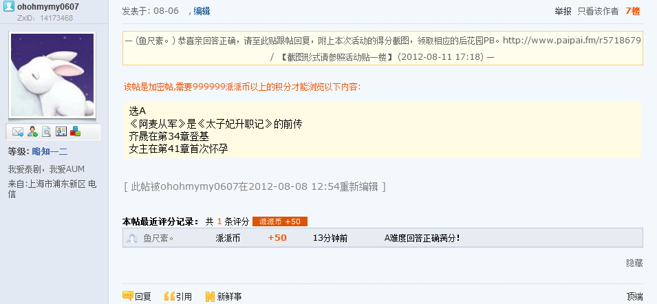Open the rabbit avatar image
The width and height of the screenshot is (657, 304).
click(x=52, y=76)
